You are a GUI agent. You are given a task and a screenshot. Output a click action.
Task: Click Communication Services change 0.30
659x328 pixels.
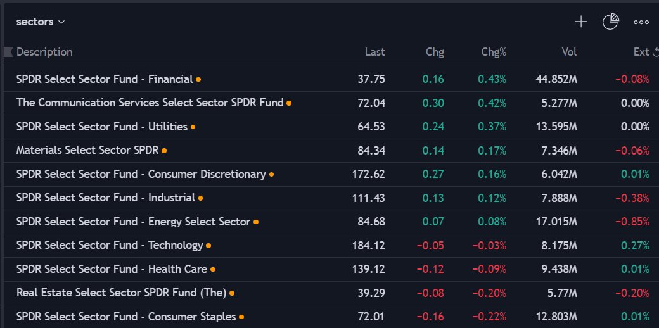click(433, 103)
